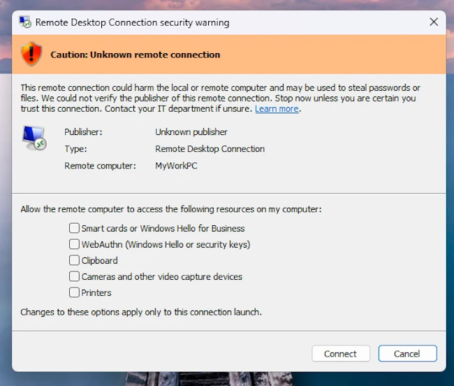Click 'Remote Desktop Connection' type value
Viewport: 454px width, 386px height.
[210, 149]
